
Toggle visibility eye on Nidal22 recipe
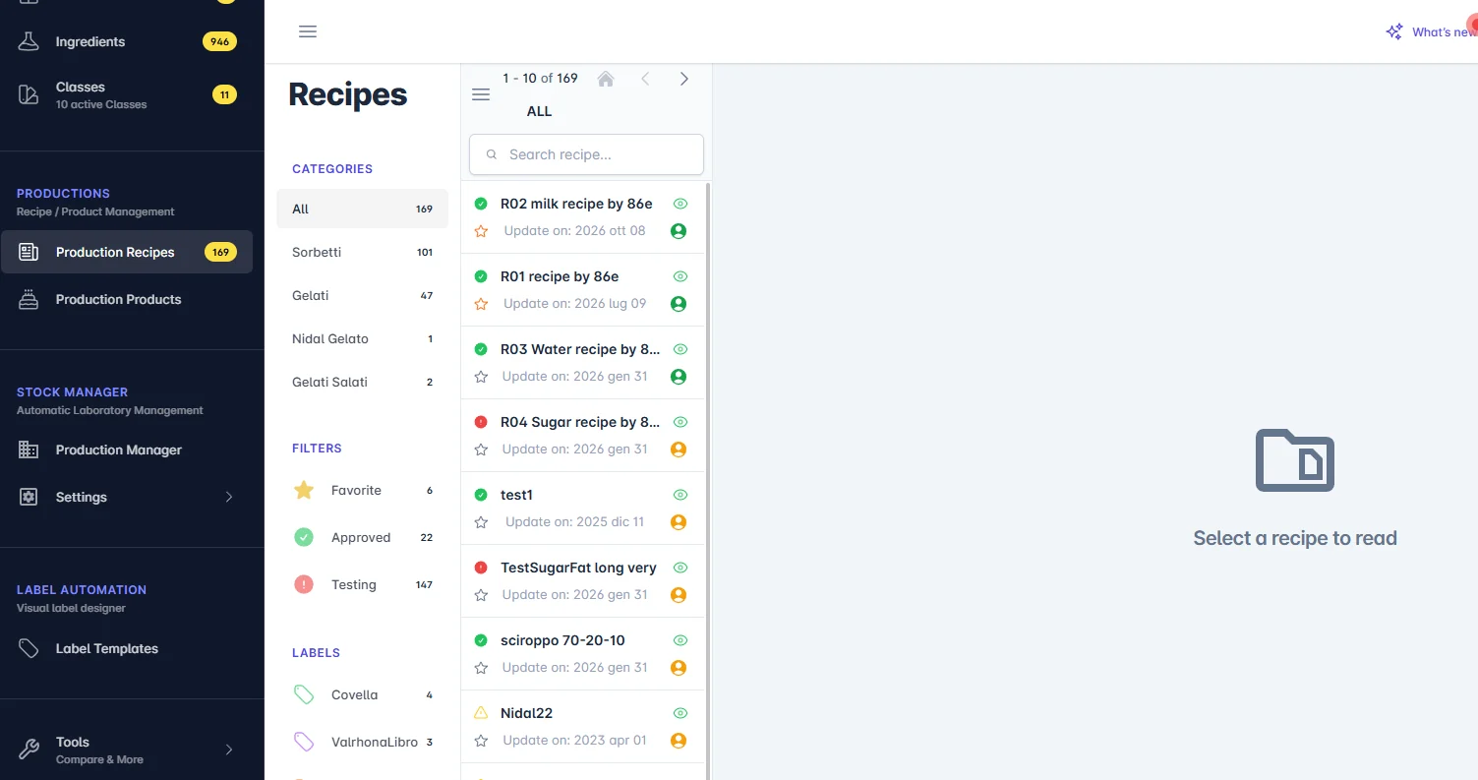click(680, 713)
